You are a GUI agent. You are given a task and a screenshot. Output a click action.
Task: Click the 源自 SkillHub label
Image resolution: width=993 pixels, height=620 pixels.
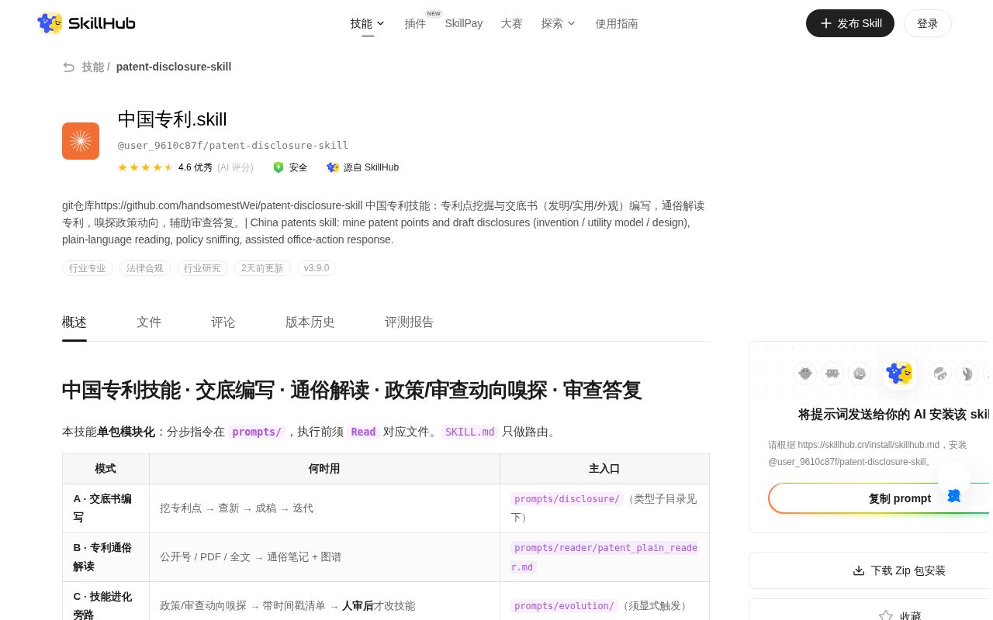pyautogui.click(x=371, y=167)
